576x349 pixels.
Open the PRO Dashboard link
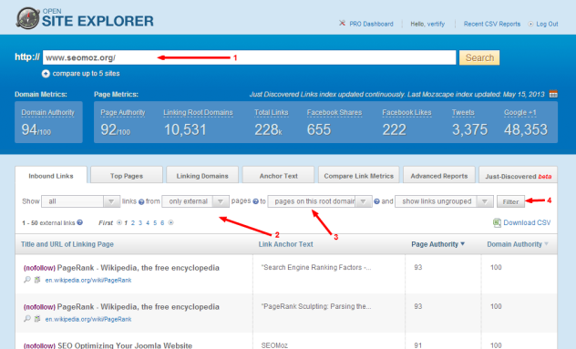pos(371,24)
